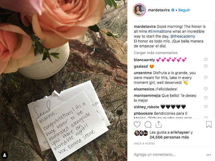Viewport: 215px width, 161px height.
Task: Click Seguir to follow mardetavira
Action: [184, 10]
